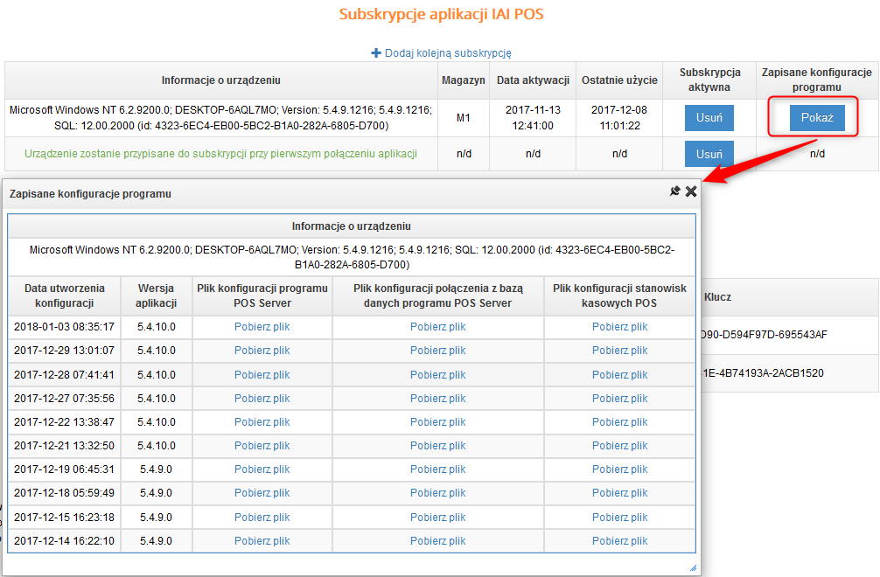Viewport: 880px width, 577px height.
Task: Click the Plik konfiguracji stanowisk kasowych POS header
Action: (x=619, y=295)
